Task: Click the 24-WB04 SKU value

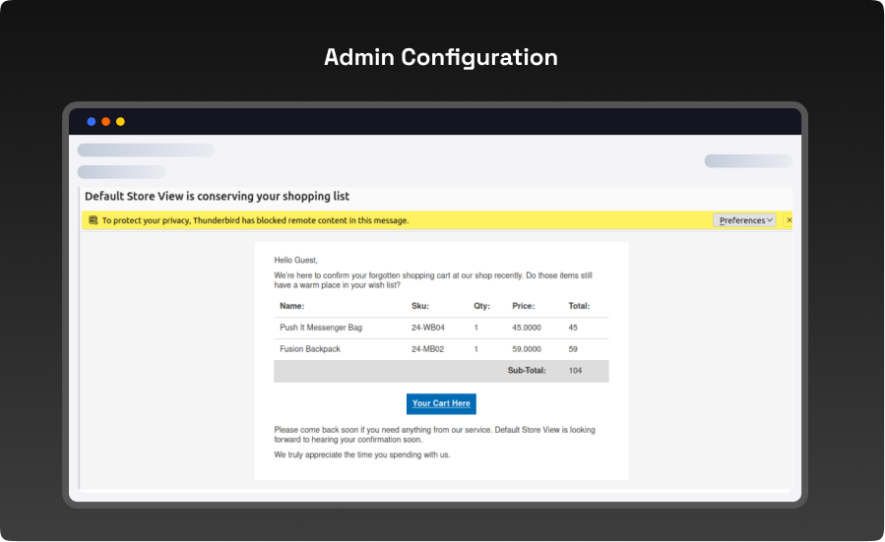Action: tap(428, 328)
